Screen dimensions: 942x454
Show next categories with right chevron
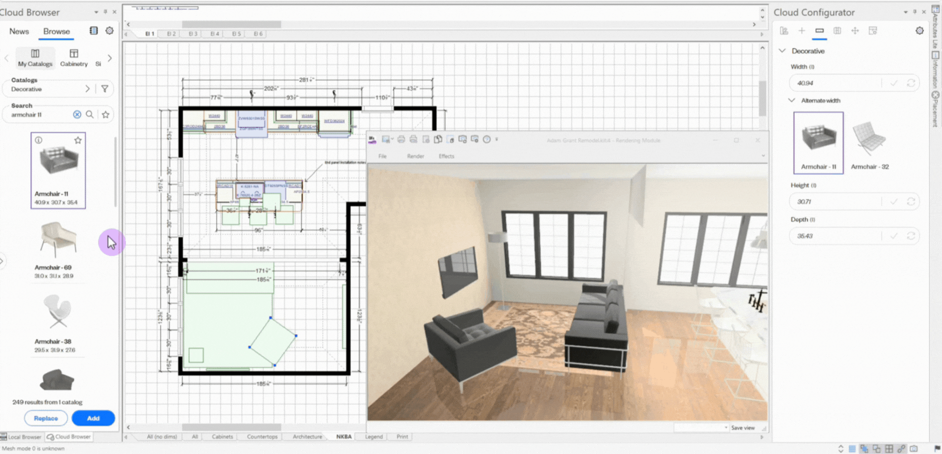point(110,58)
